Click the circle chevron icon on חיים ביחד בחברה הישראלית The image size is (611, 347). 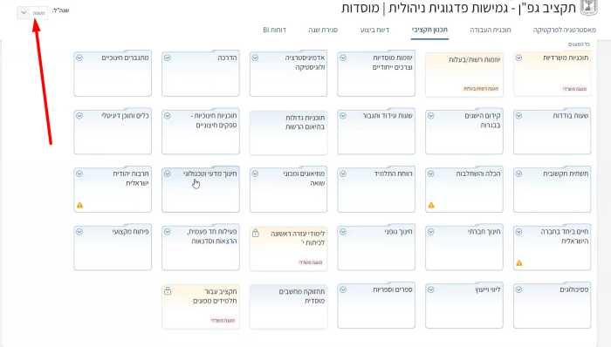[518, 231]
